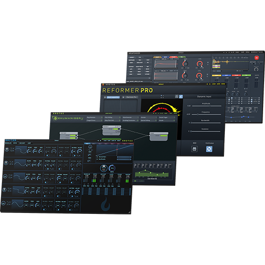
Task: Hit the red FIRE button in Weaponiser
Action: [x=256, y=58]
